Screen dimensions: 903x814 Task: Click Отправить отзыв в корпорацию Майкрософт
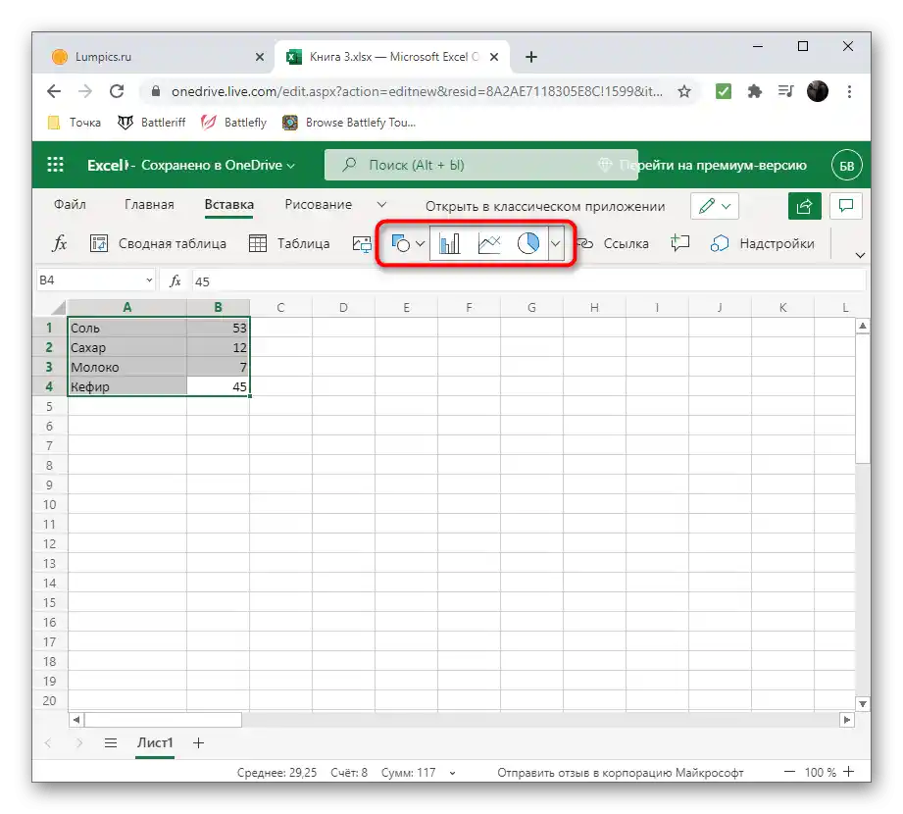point(621,773)
